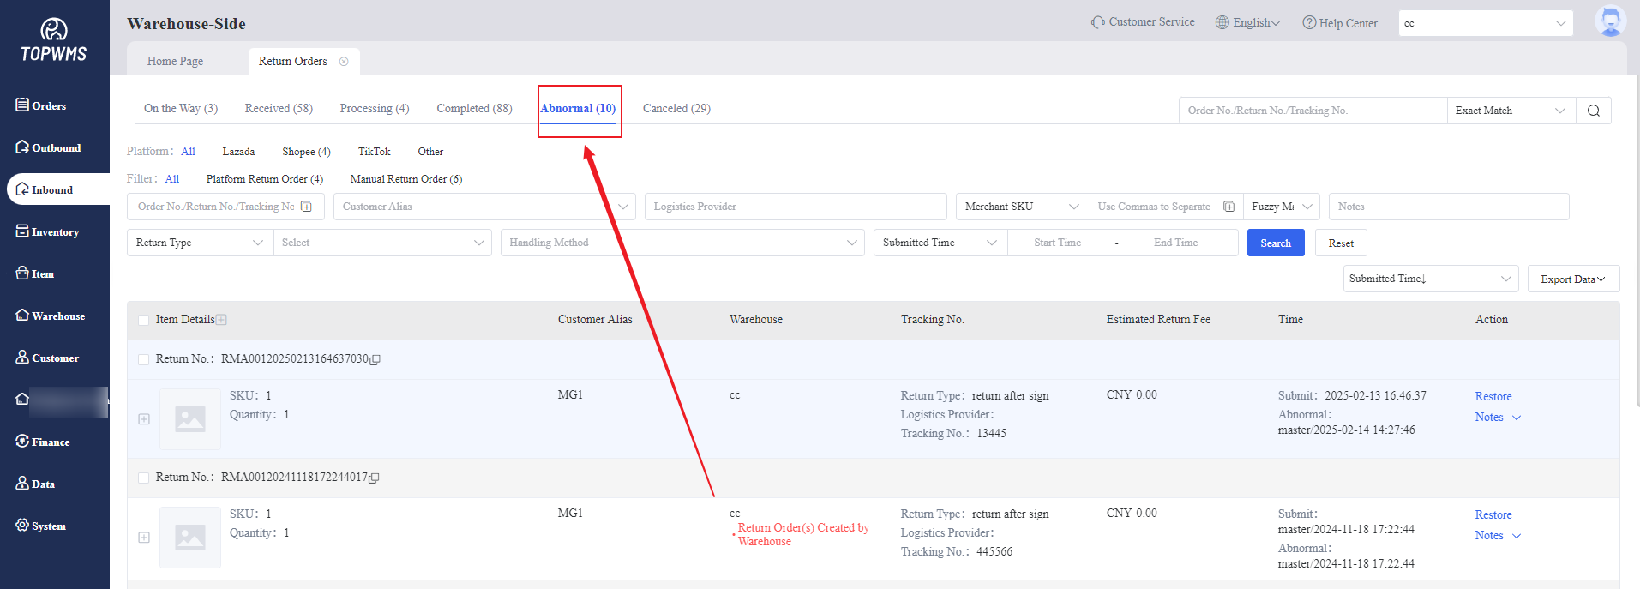Click Restore for the first return order
1640x589 pixels.
tap(1493, 397)
